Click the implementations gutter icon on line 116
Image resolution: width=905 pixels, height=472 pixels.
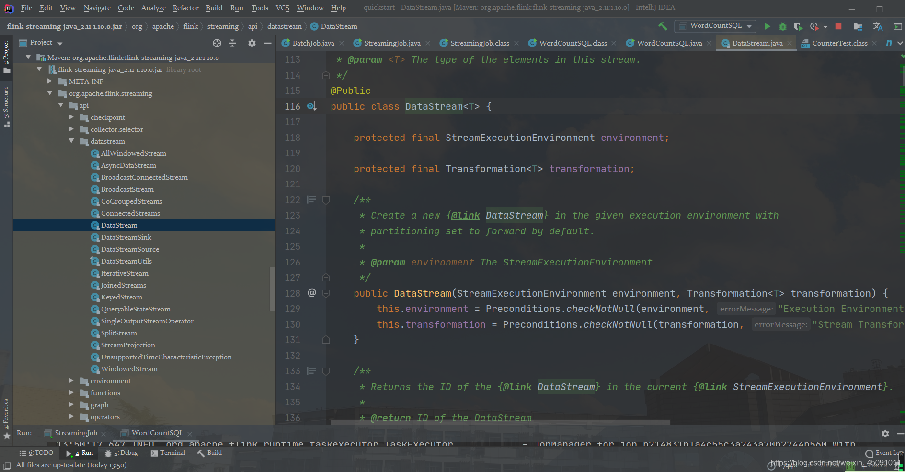click(312, 106)
